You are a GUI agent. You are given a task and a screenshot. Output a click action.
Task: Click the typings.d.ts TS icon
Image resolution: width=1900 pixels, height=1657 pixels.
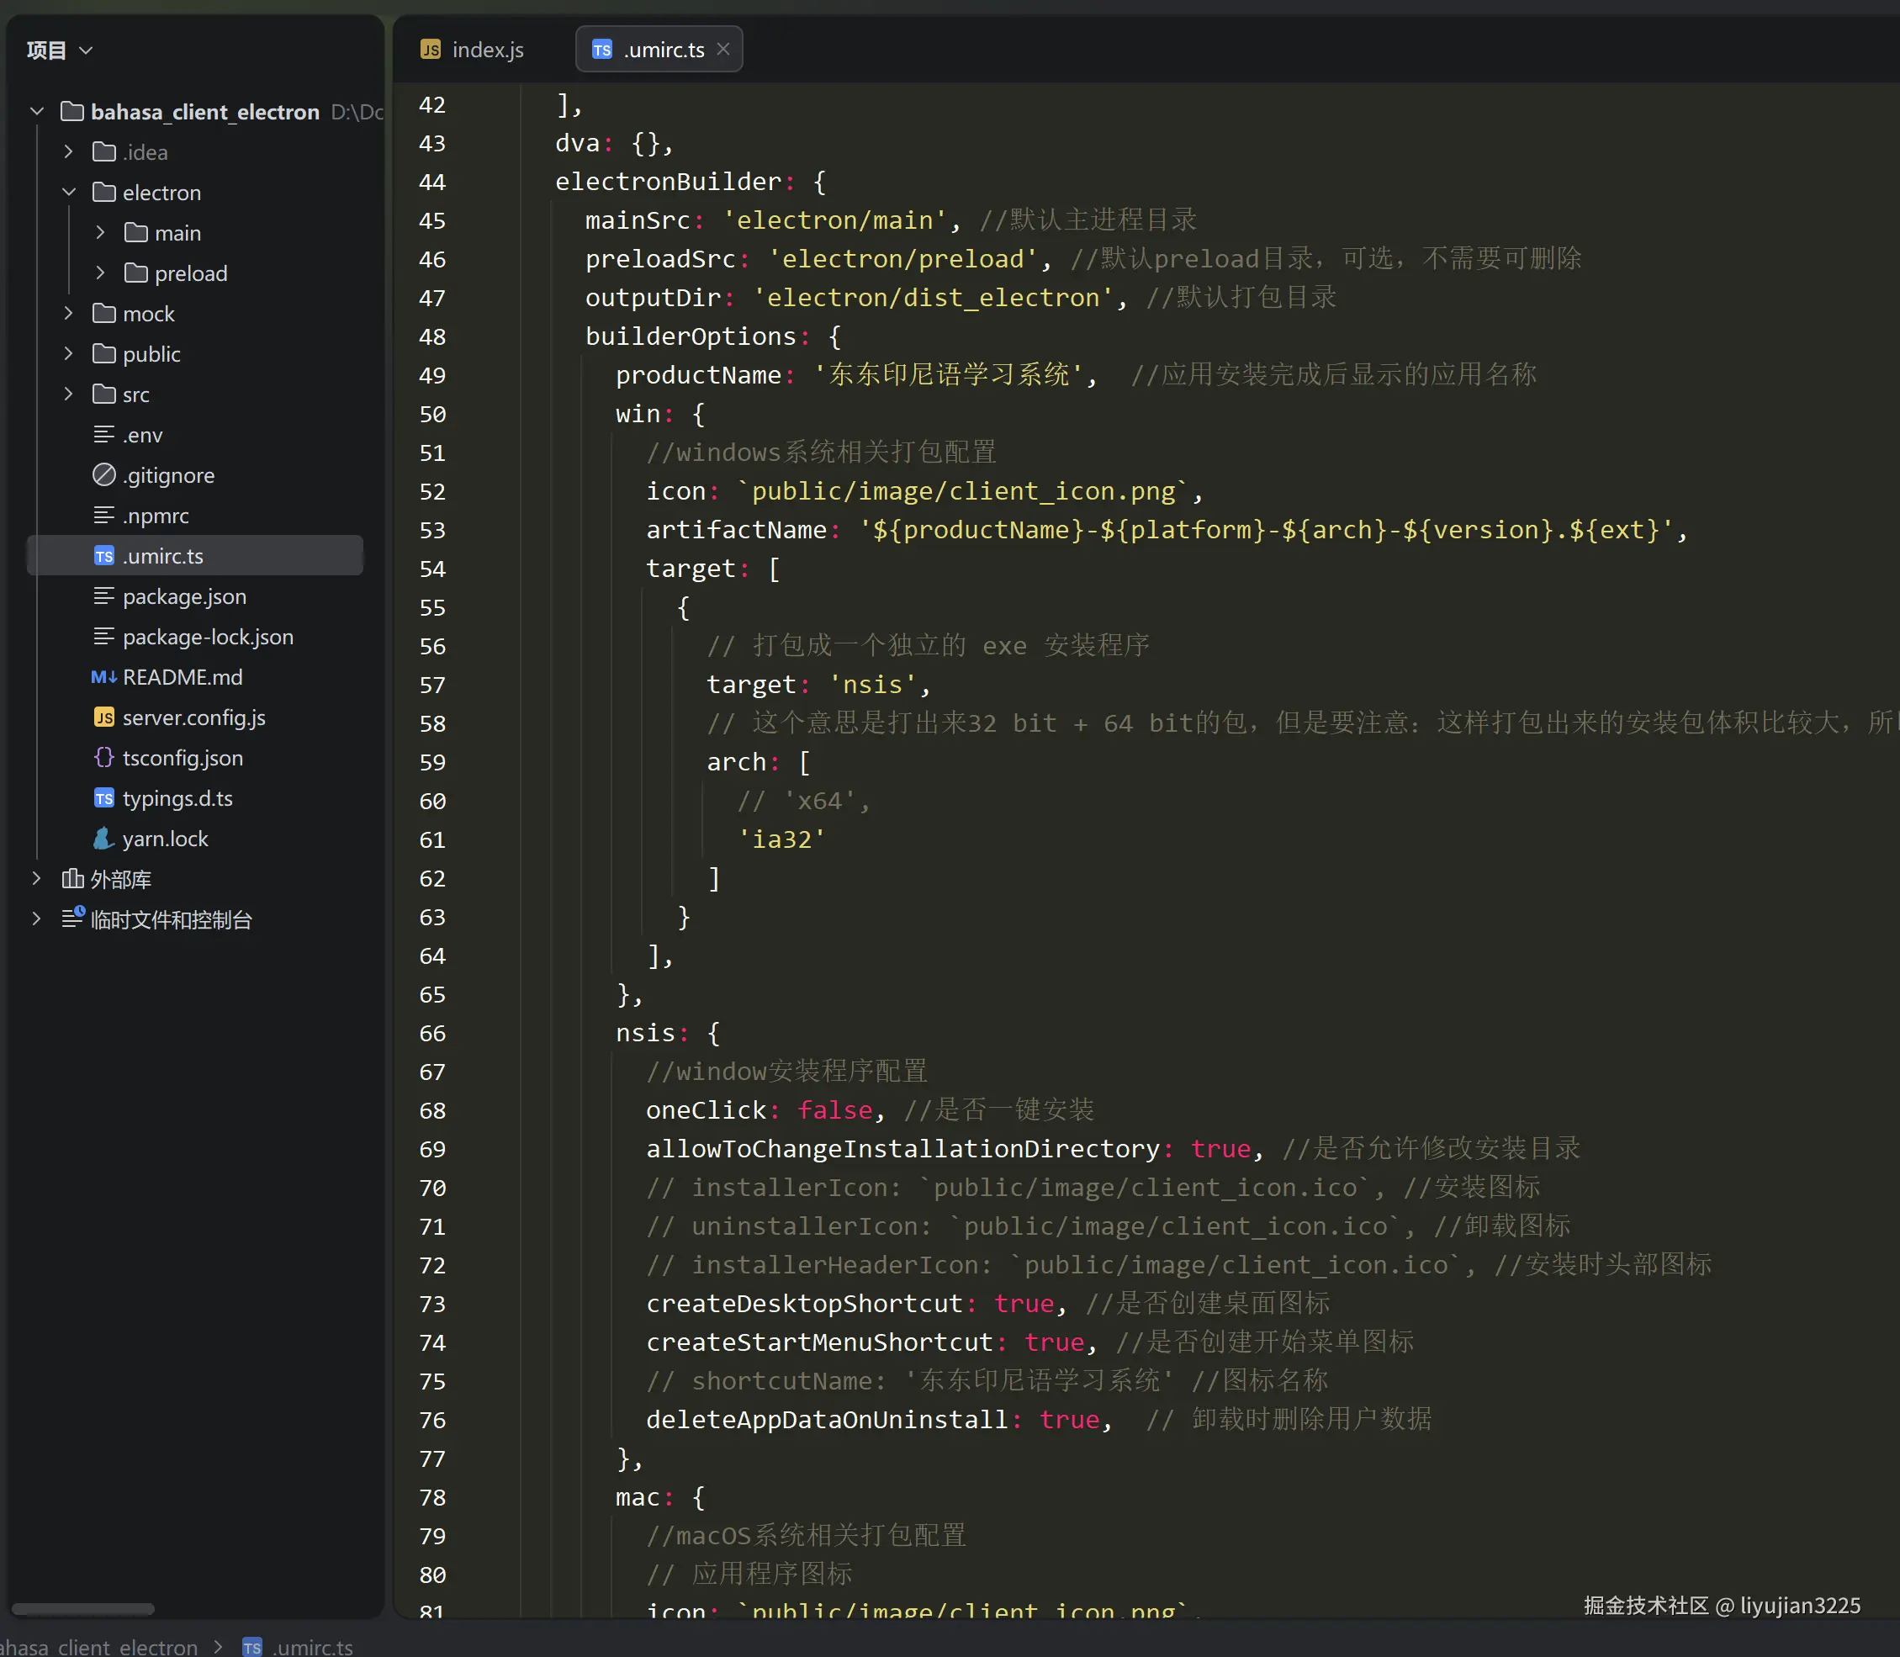[103, 798]
